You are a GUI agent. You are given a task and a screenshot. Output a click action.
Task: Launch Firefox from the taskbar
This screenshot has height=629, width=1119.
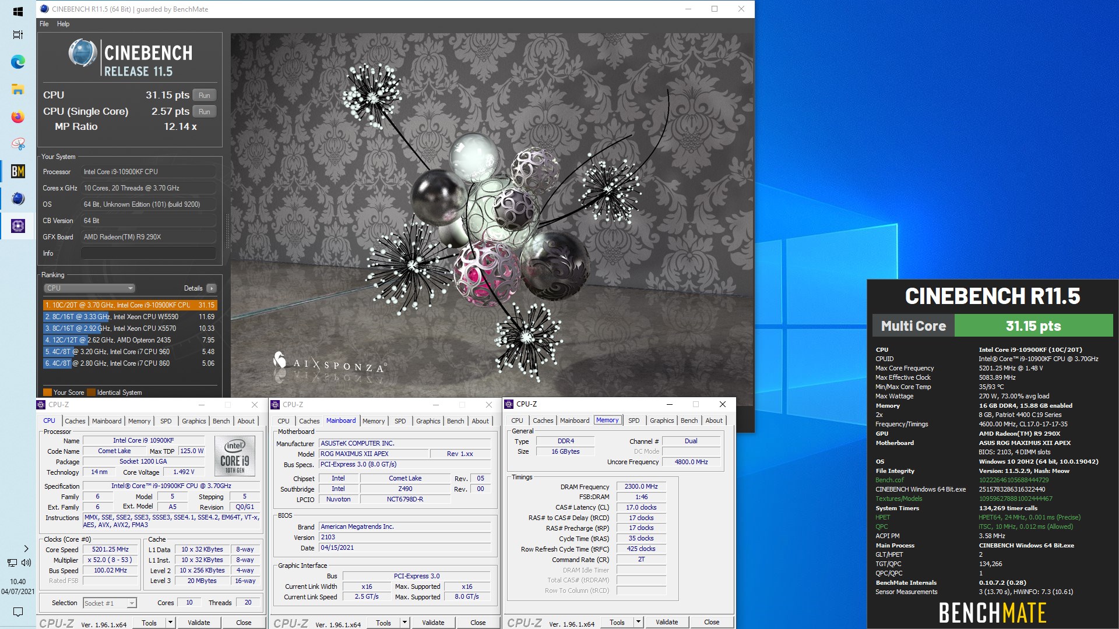[17, 116]
